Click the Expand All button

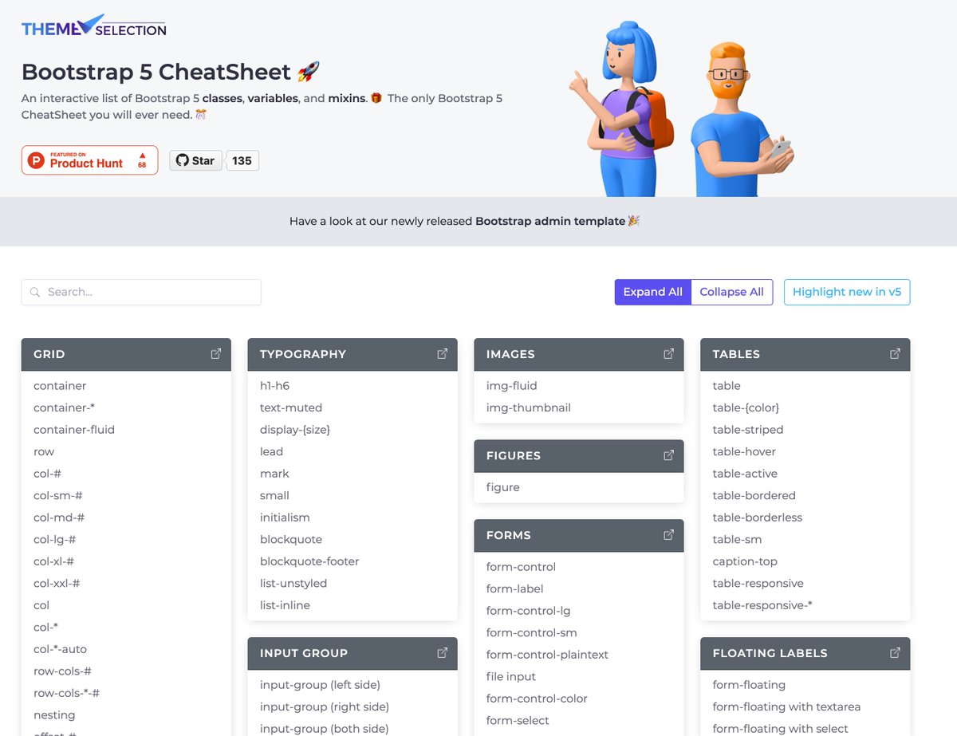click(653, 292)
